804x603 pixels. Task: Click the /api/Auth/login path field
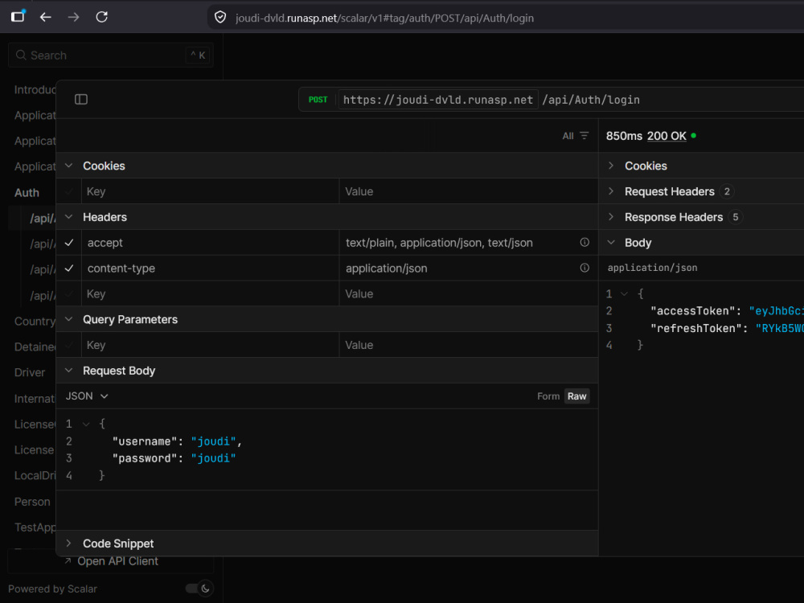coord(591,100)
